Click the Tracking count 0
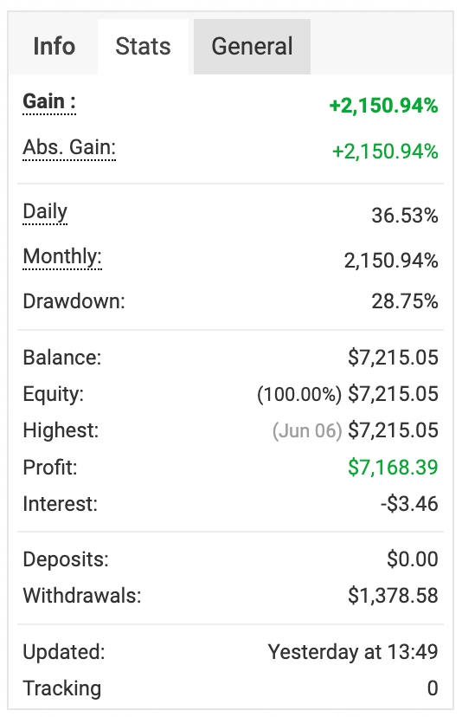462x717 pixels. pos(433,688)
